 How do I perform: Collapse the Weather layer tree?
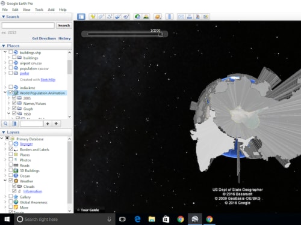[x=5, y=181]
